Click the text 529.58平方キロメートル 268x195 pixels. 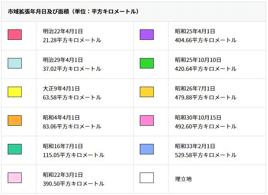tap(205, 155)
